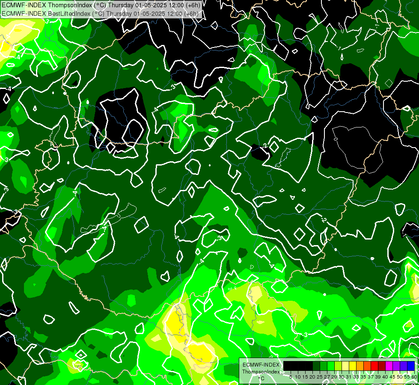419x385 pixels.
Task: Select the pale yellow 30-31 legend swatch
Action: (x=345, y=366)
